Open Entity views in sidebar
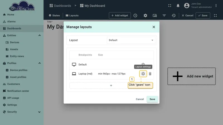This screenshot has width=223, height=125. point(22,56)
